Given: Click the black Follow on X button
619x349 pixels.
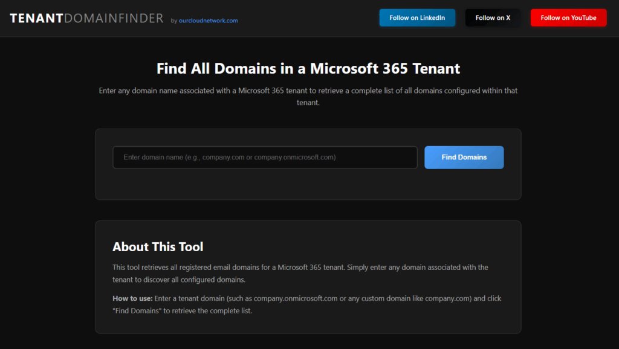Looking at the screenshot, I should pos(493,18).
